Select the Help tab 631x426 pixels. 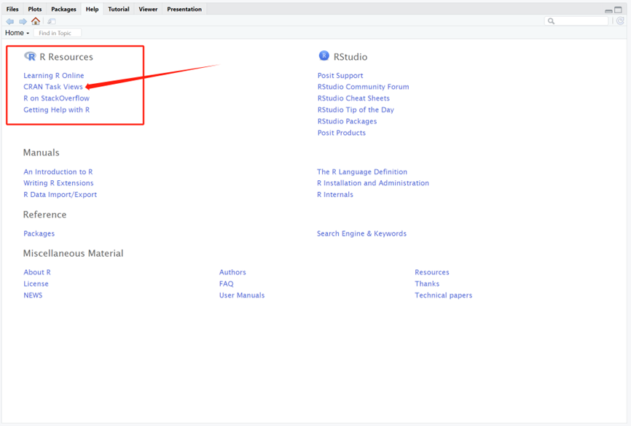(92, 9)
